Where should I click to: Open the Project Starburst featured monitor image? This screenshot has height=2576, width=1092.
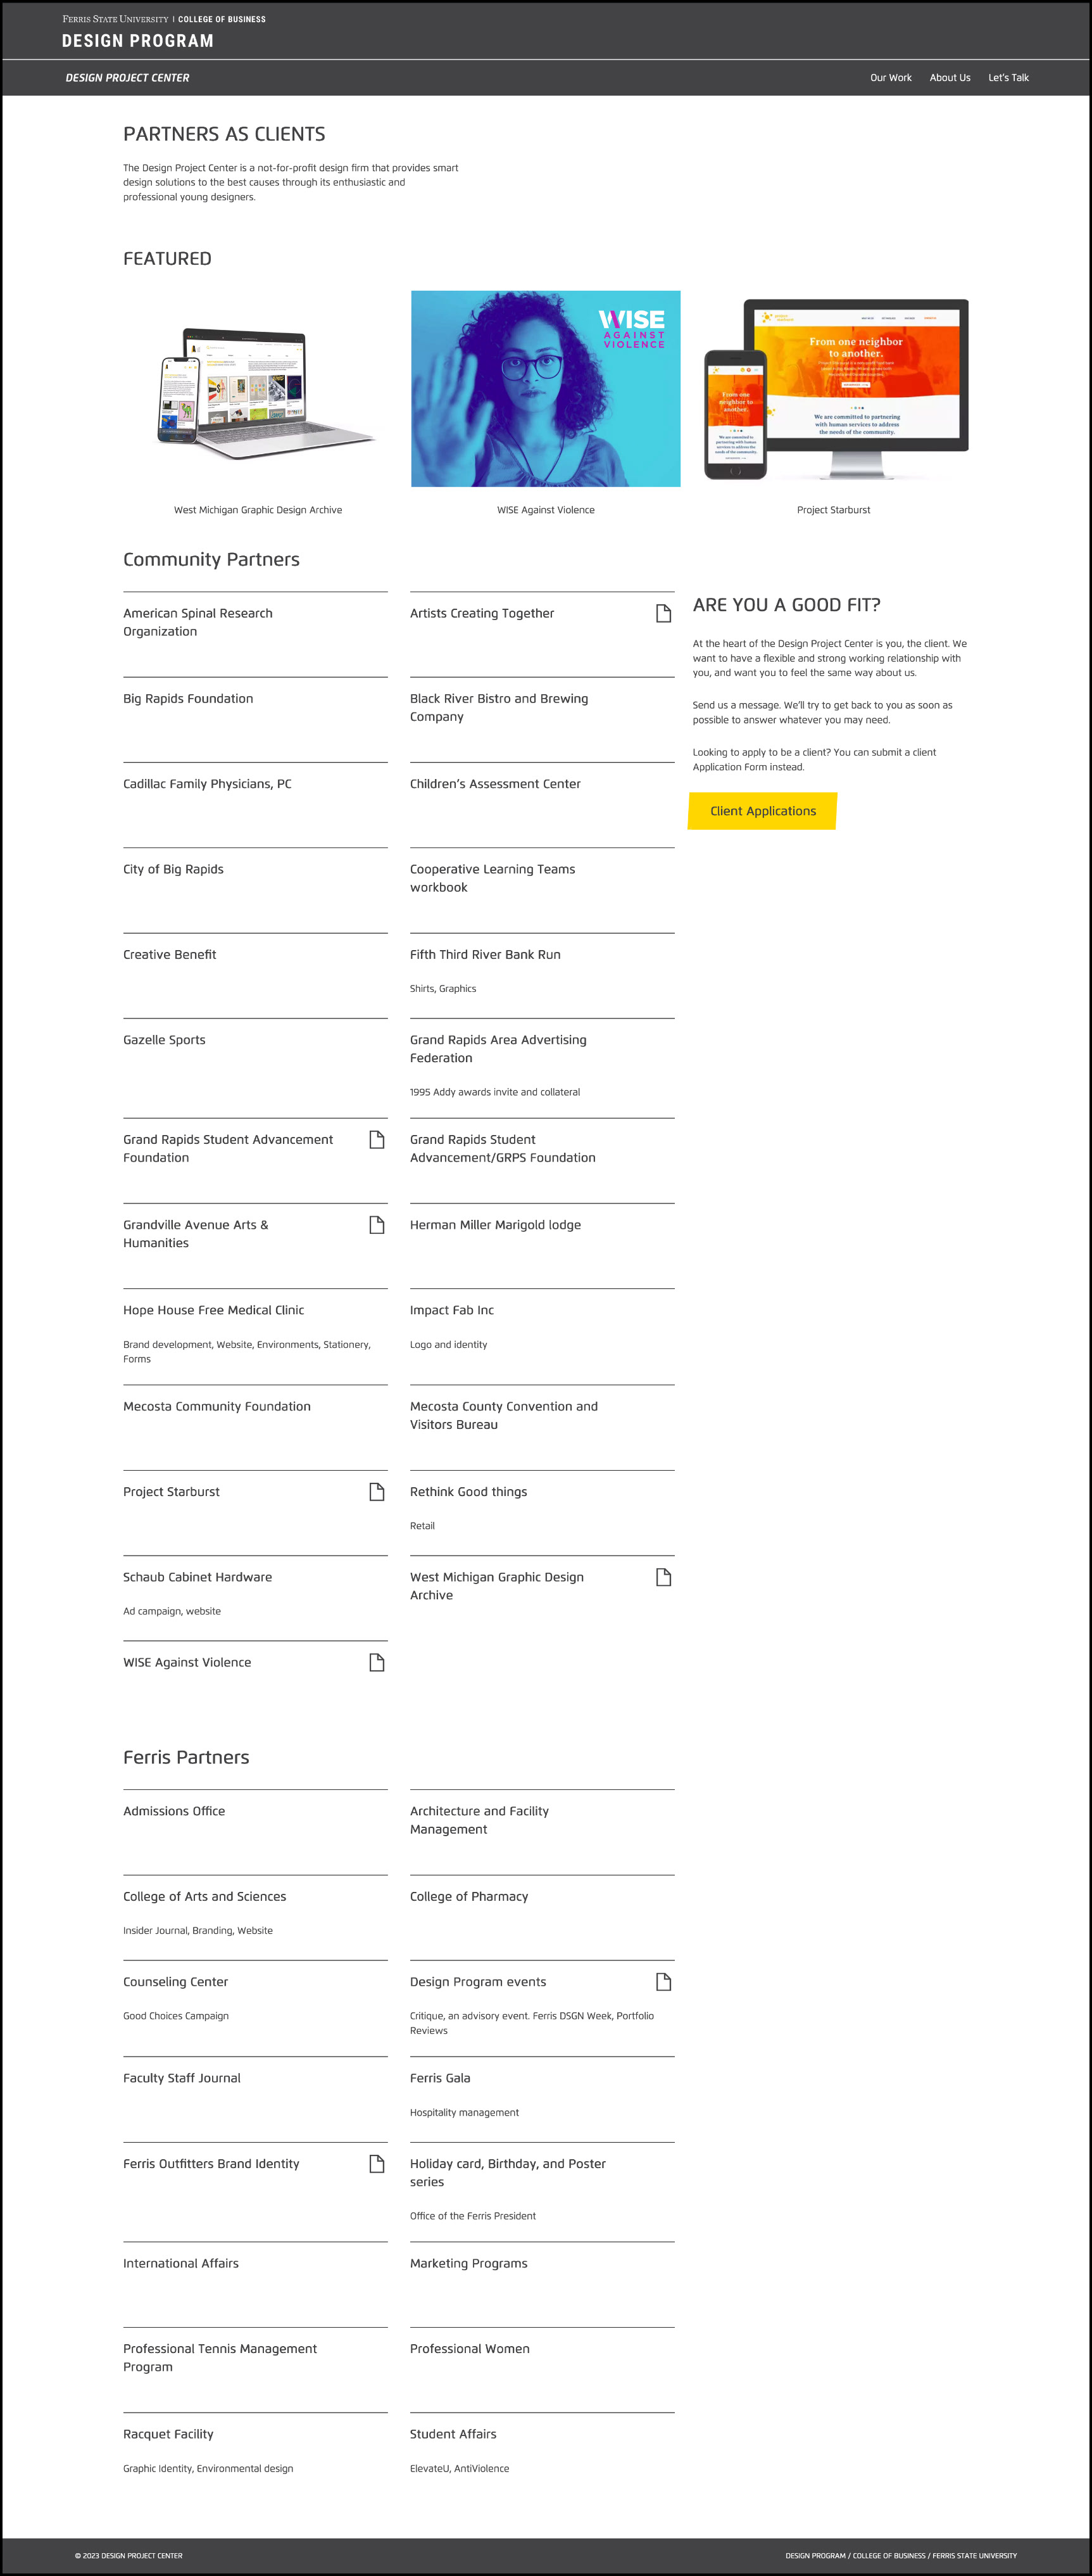(834, 389)
